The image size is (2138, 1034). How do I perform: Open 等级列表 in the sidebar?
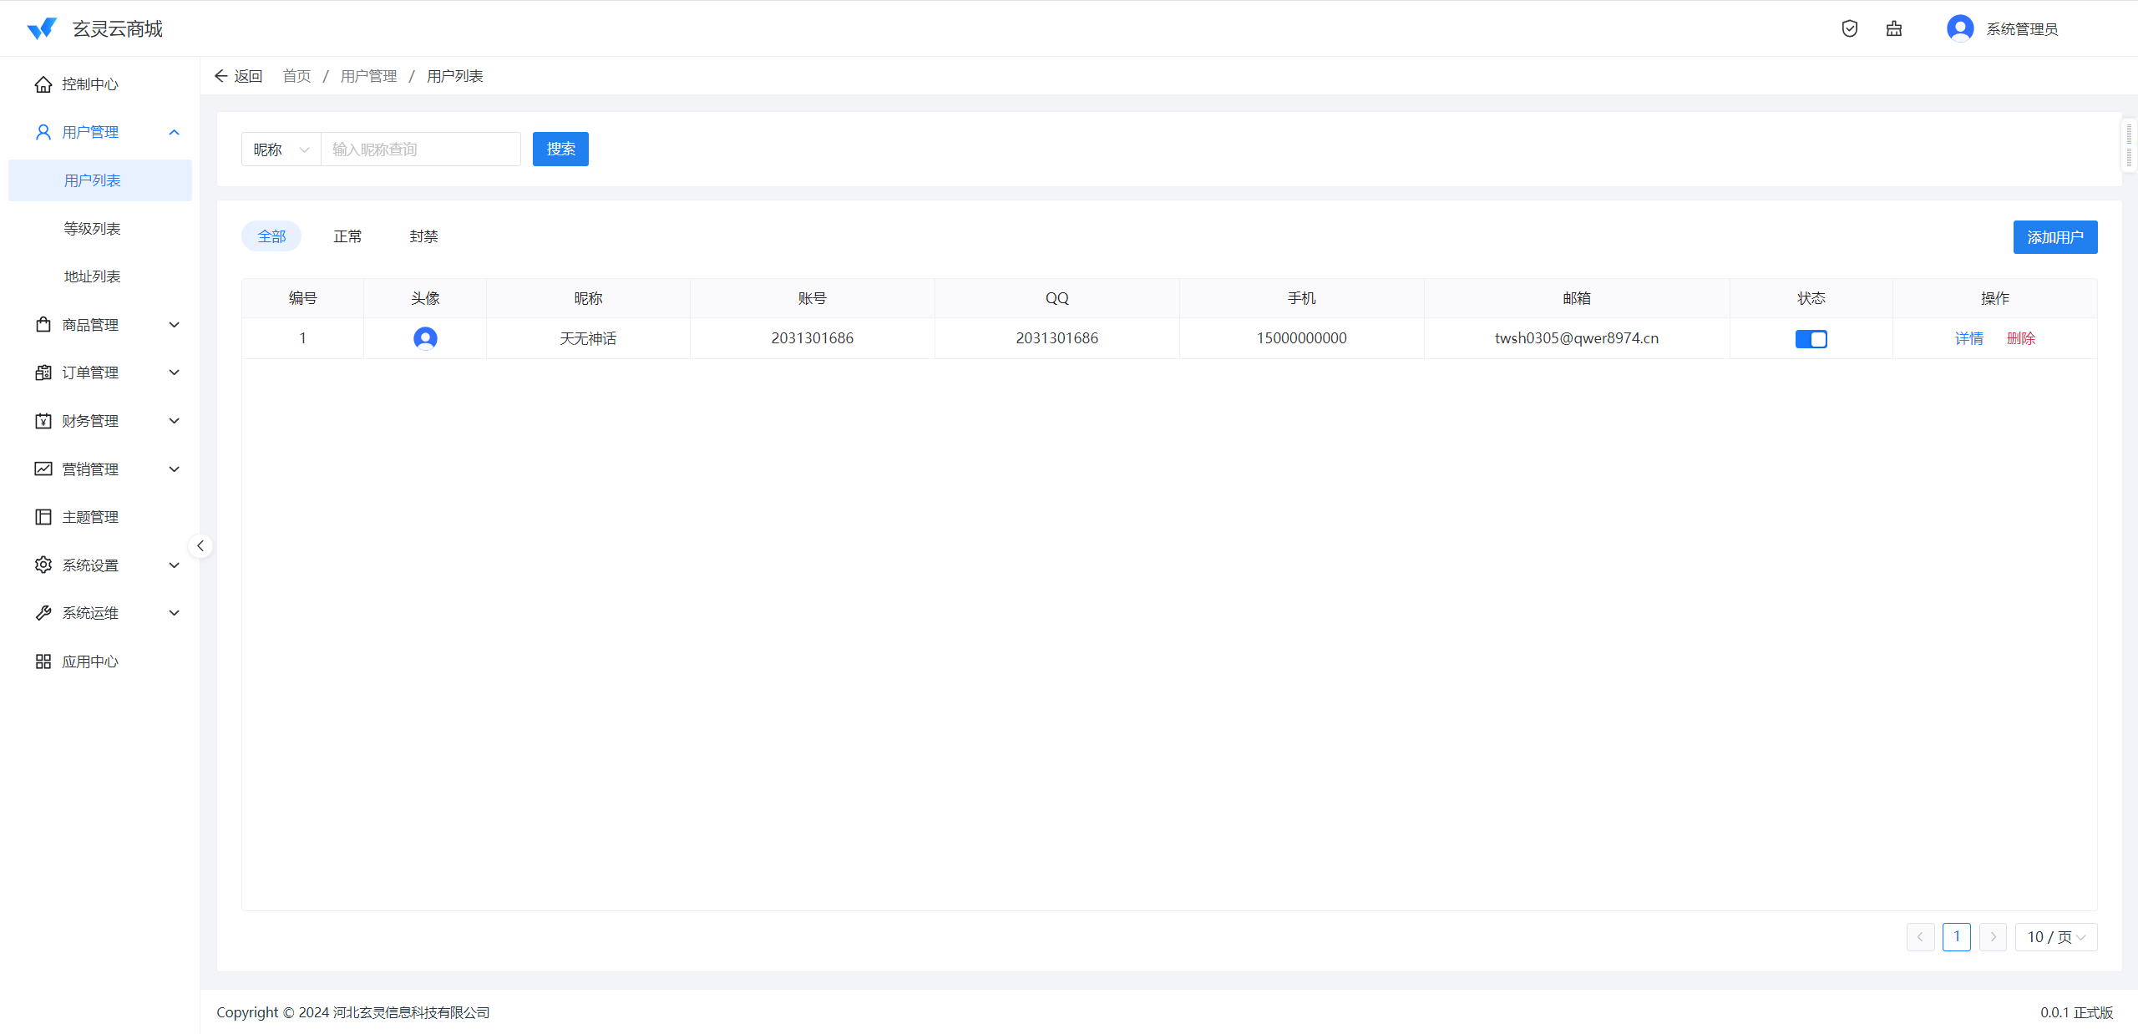tap(92, 228)
